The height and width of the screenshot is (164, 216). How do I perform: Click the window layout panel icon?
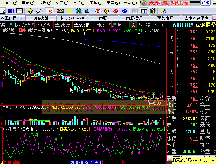point(144,11)
